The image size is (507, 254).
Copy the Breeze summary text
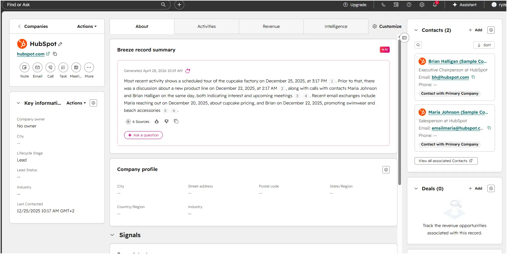[176, 121]
